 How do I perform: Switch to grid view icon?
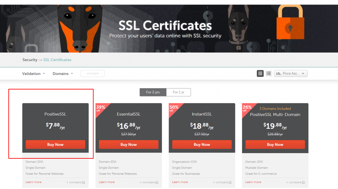(x=260, y=73)
